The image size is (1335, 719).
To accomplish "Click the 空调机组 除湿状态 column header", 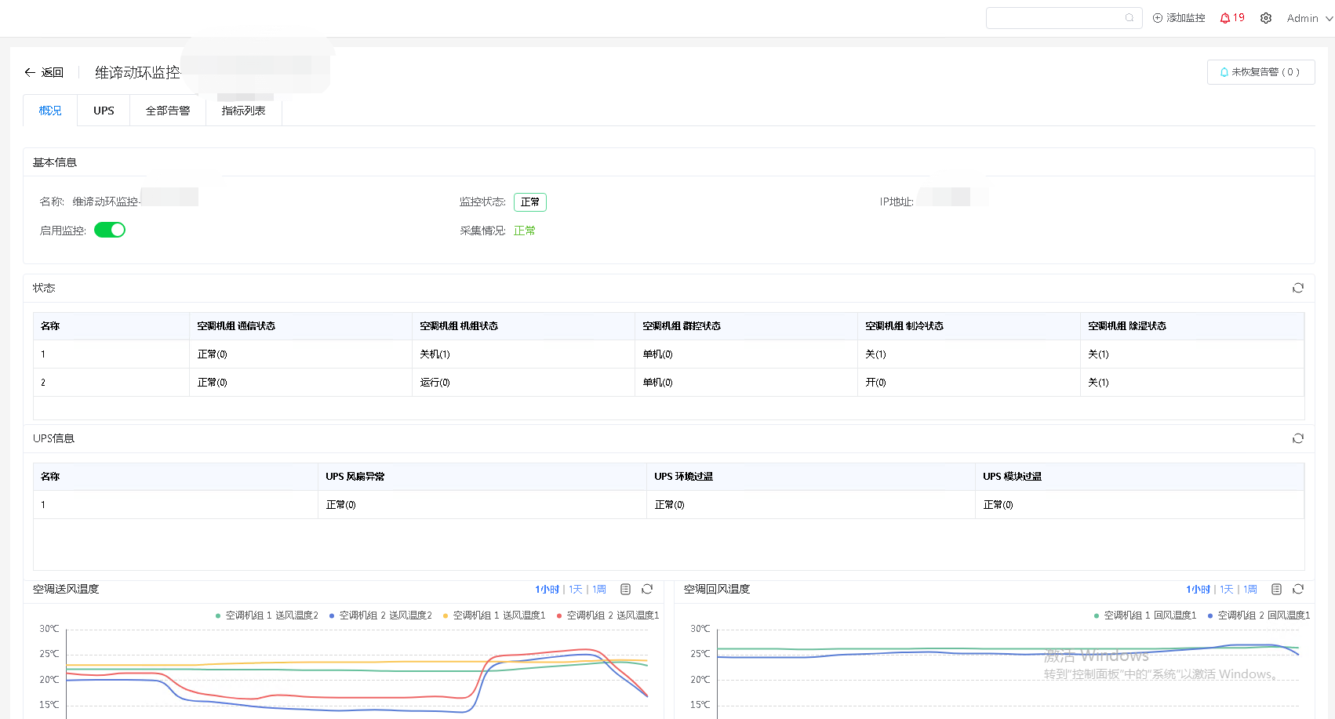I will 1192,326.
